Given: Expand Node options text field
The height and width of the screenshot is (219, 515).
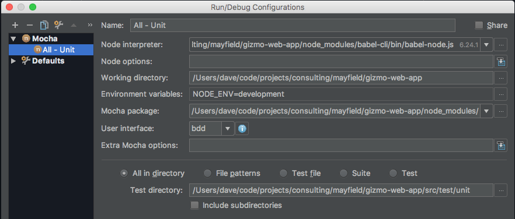Looking at the screenshot, I should point(501,61).
